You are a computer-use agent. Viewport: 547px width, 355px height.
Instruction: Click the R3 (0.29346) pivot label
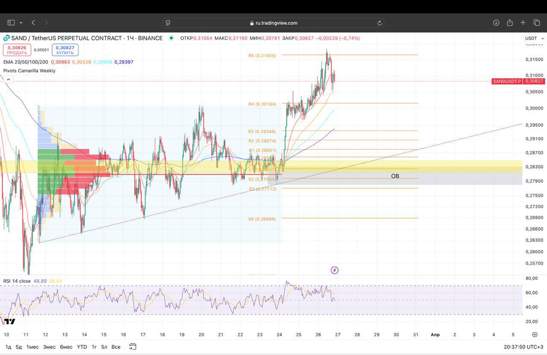point(262,132)
